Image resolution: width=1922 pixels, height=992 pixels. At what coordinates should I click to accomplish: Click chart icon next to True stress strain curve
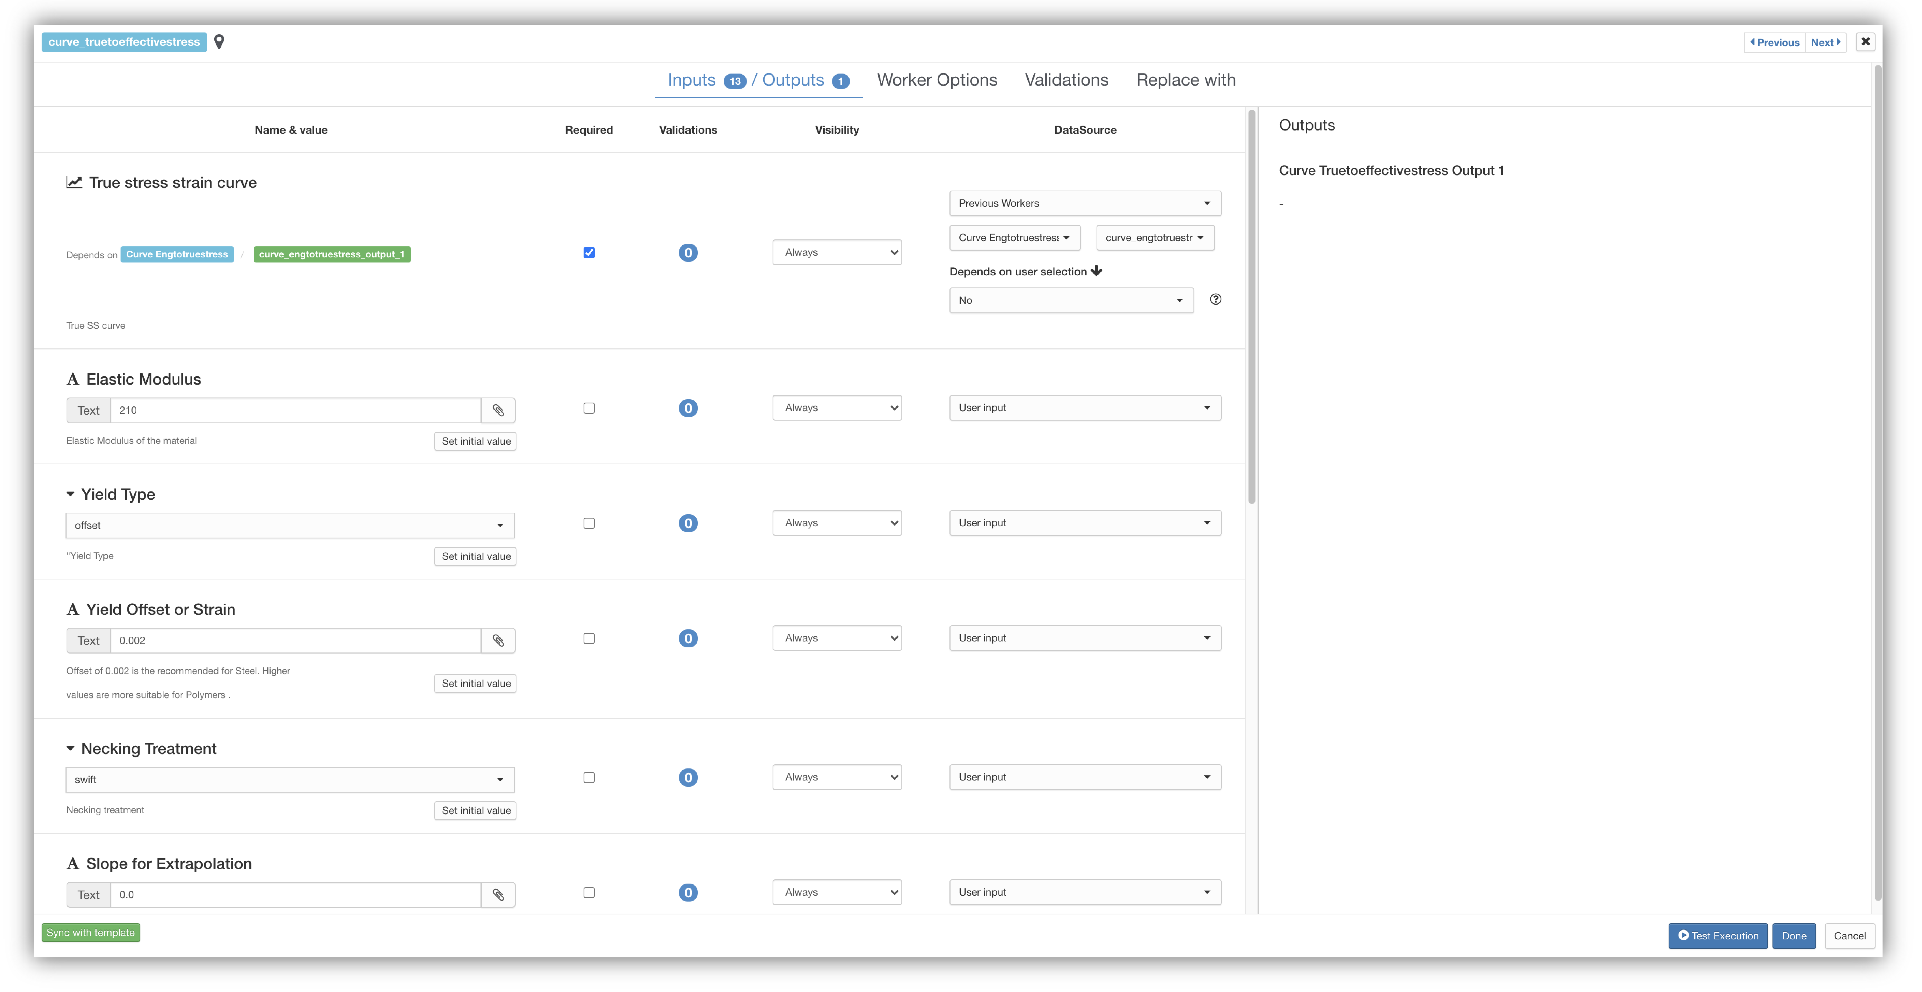point(74,183)
